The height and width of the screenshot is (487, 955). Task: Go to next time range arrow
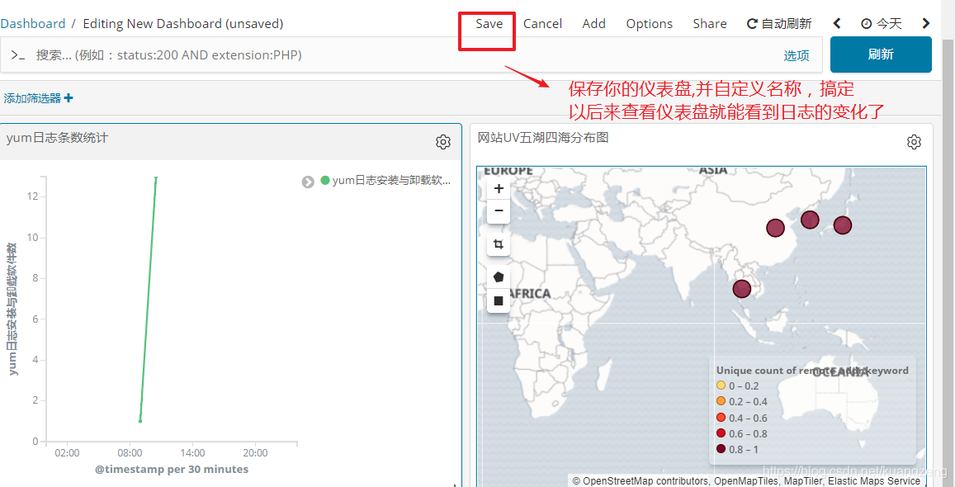click(926, 24)
